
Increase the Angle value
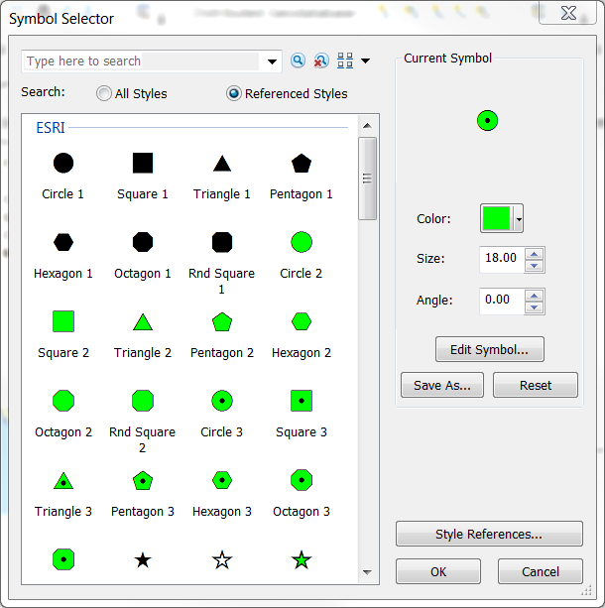click(535, 296)
